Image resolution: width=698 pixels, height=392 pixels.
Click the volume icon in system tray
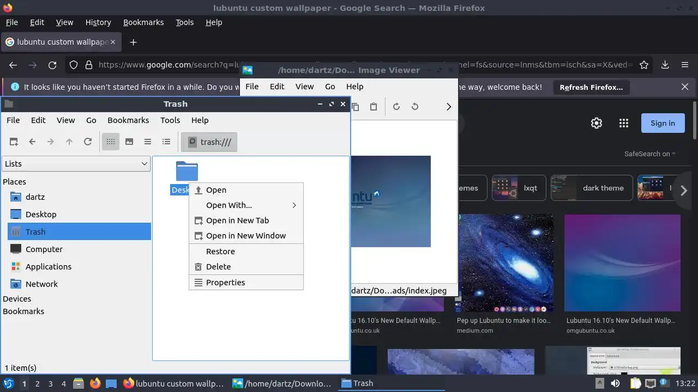pyautogui.click(x=615, y=383)
